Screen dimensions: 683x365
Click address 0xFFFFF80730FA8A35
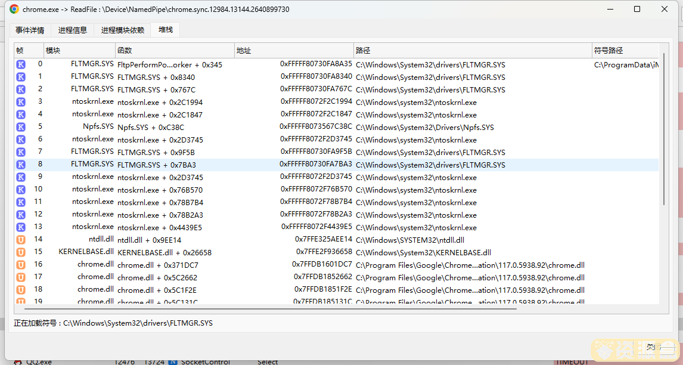pos(316,64)
